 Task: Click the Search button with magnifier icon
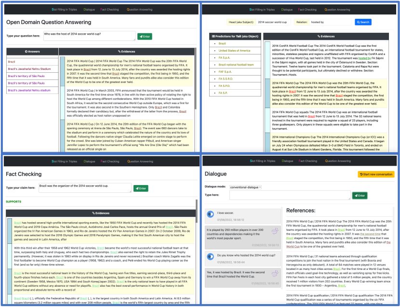[x=363, y=22]
